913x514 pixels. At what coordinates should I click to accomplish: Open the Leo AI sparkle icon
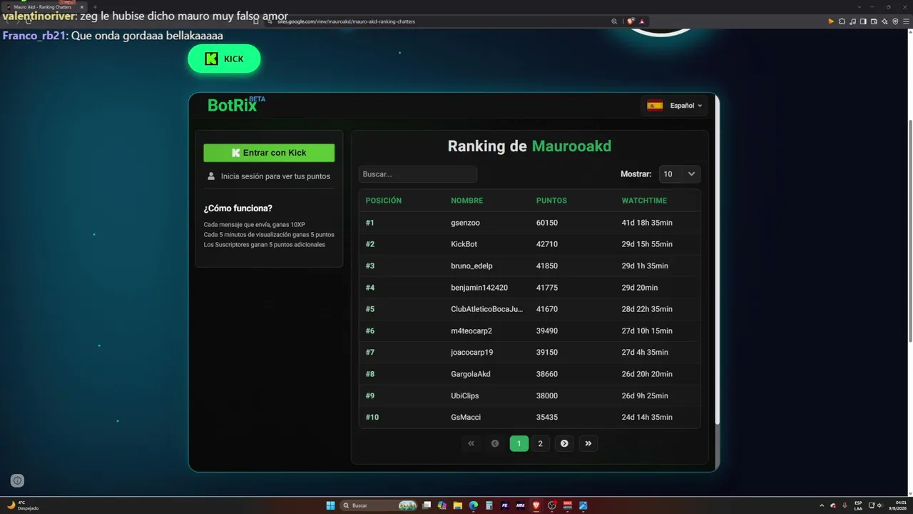(884, 21)
